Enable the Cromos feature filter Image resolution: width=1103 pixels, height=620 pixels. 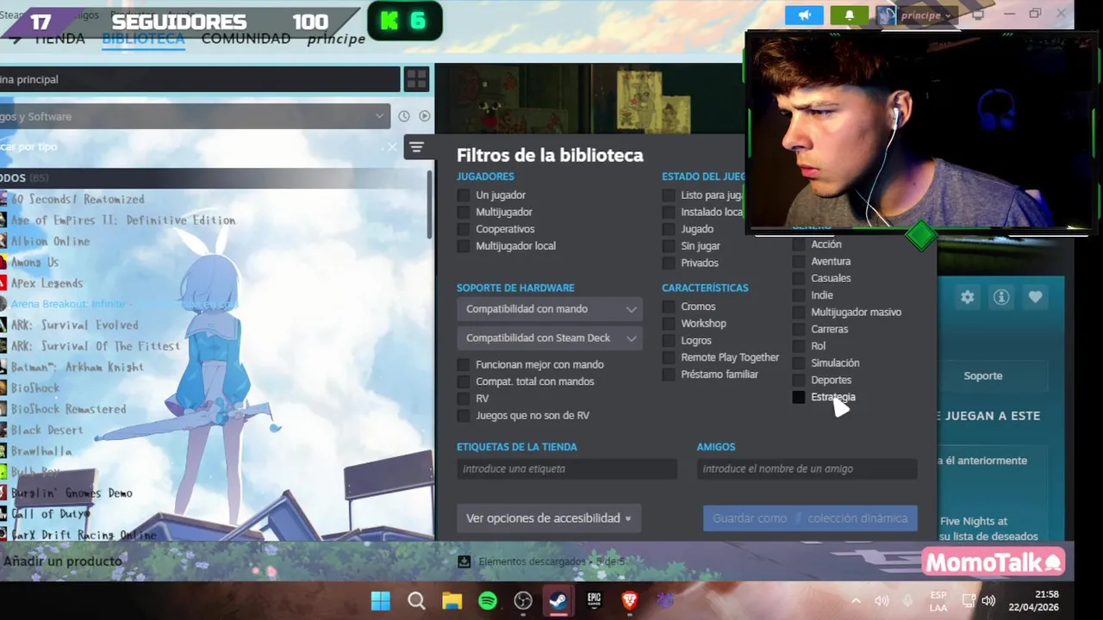click(x=669, y=307)
